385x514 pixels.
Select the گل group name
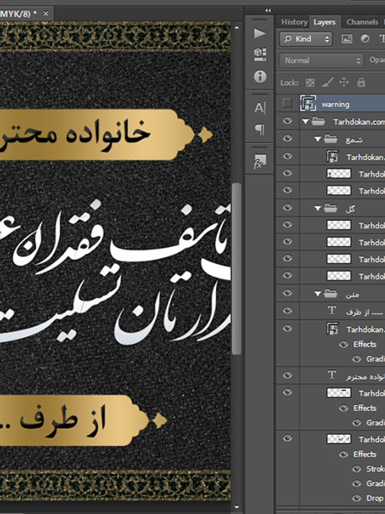click(x=350, y=208)
